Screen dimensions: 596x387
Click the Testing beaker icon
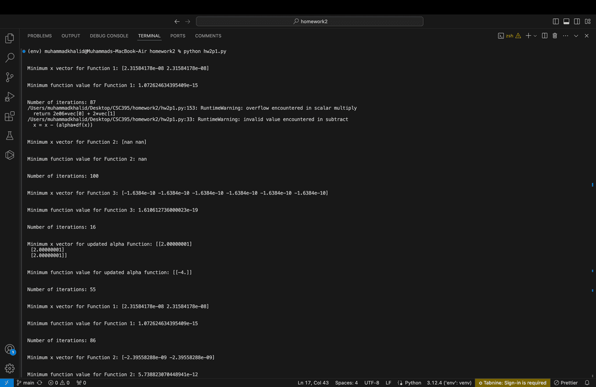point(9,136)
